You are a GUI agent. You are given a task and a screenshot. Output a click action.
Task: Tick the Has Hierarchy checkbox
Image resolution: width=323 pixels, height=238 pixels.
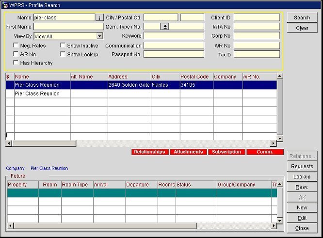16,63
